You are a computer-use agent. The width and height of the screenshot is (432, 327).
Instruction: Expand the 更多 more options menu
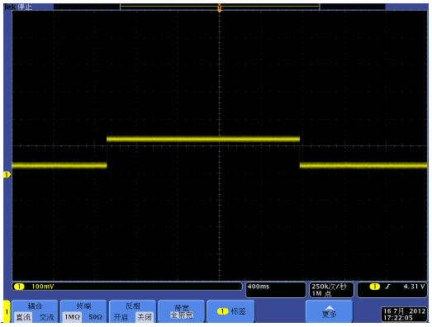click(330, 311)
